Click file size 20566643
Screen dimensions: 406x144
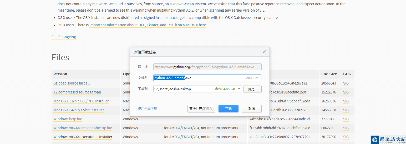(x=329, y=83)
